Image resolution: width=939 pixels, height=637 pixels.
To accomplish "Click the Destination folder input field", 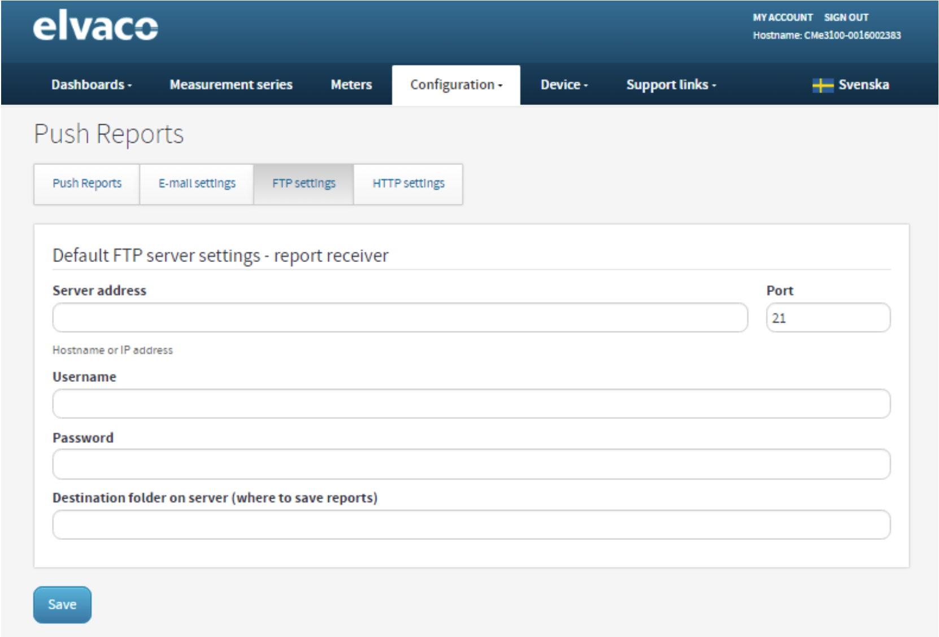I will coord(472,525).
